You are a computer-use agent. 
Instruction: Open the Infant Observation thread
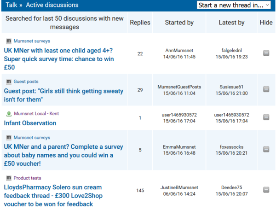(x=30, y=123)
